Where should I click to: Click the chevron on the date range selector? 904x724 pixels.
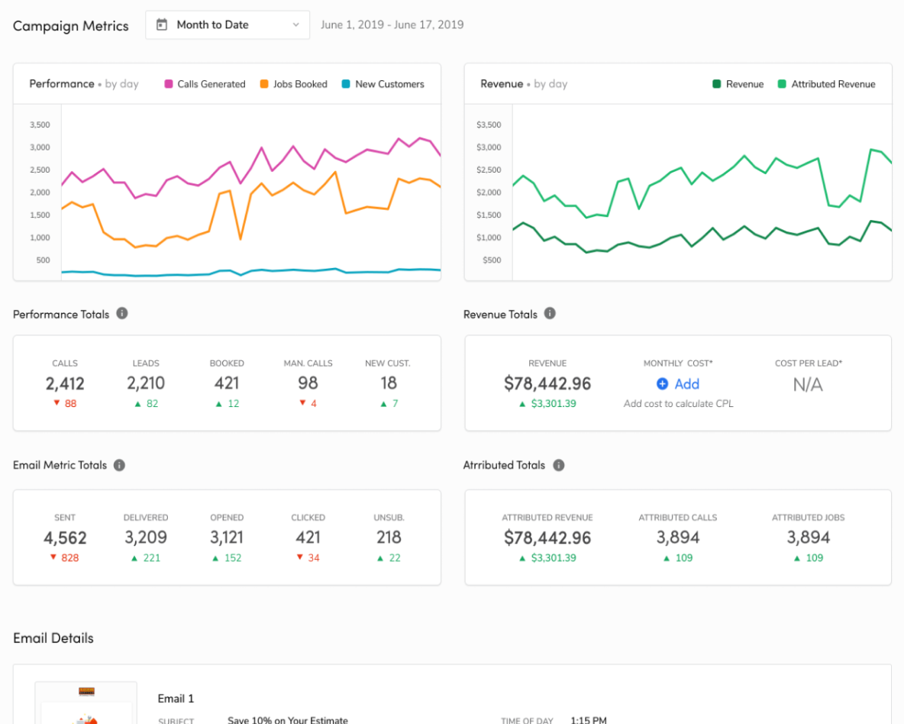(x=297, y=24)
